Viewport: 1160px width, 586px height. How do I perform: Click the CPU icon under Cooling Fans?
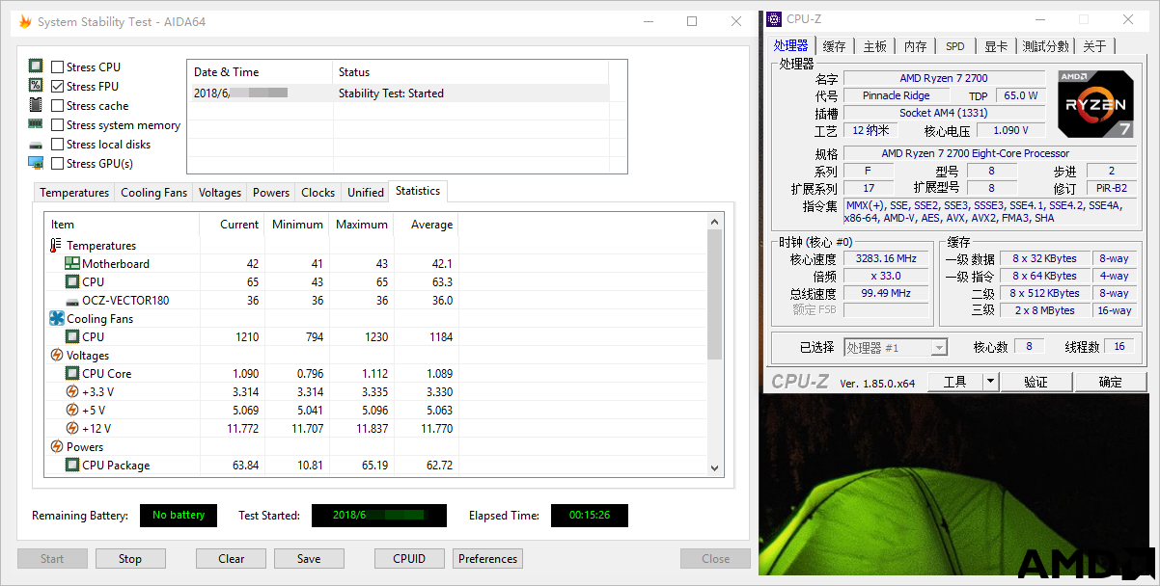[x=72, y=337]
